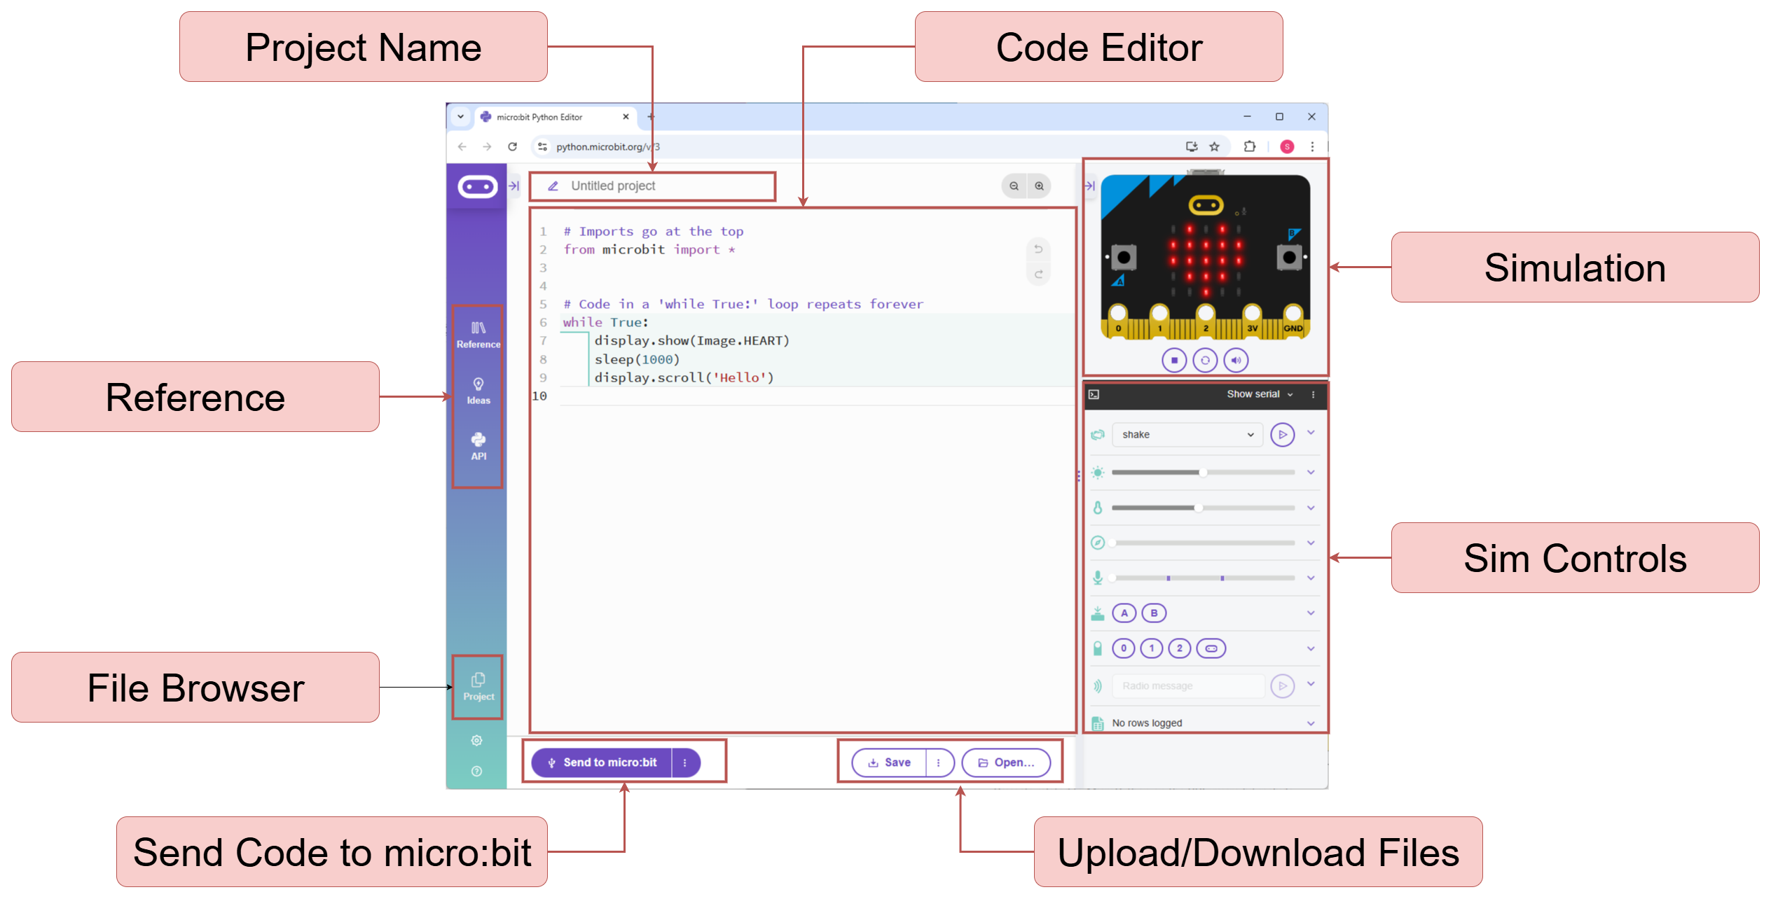Click the settings gear in sidebar
Screen dimensions: 1771x899
[477, 740]
